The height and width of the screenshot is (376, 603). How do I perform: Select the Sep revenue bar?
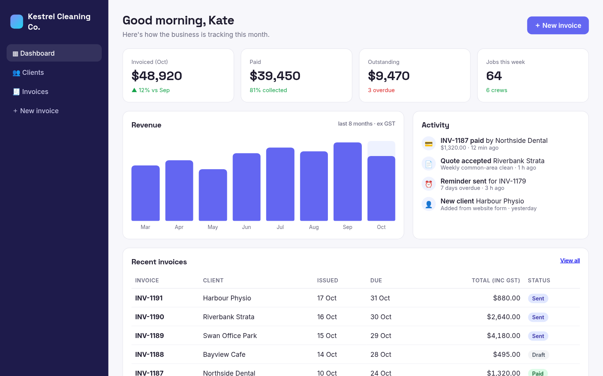coord(347,182)
